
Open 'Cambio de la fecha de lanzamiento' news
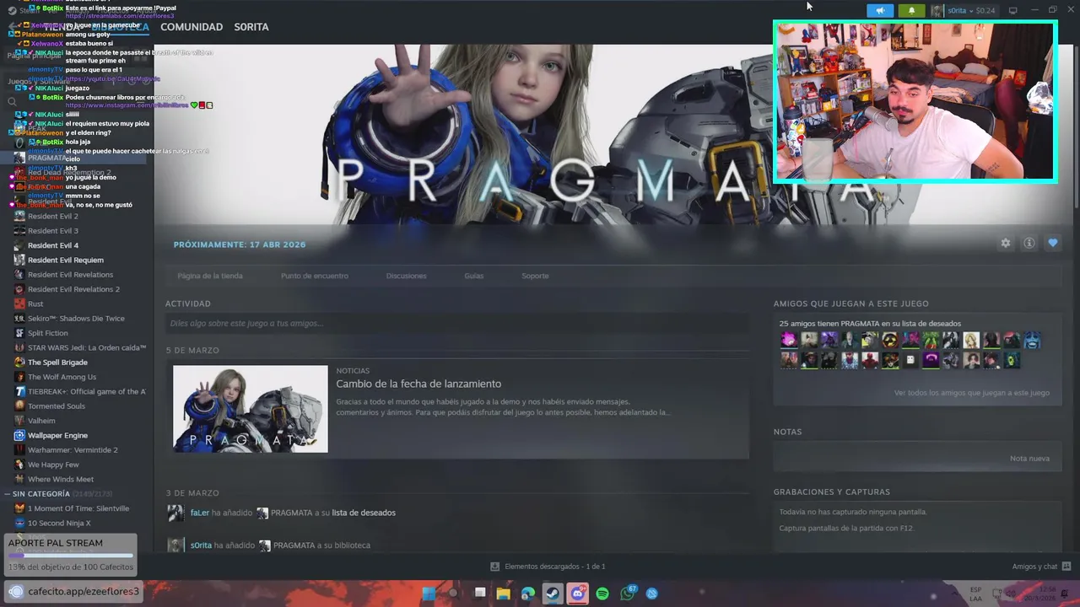click(x=418, y=384)
